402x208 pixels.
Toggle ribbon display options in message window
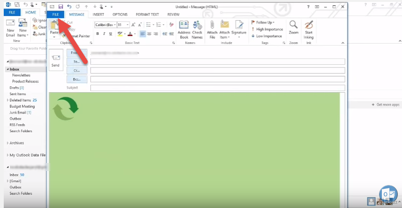317,7
